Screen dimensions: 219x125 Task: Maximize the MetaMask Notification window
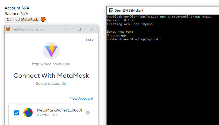pos(79,29)
